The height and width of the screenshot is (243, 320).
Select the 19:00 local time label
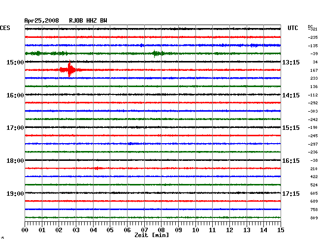tap(15, 193)
